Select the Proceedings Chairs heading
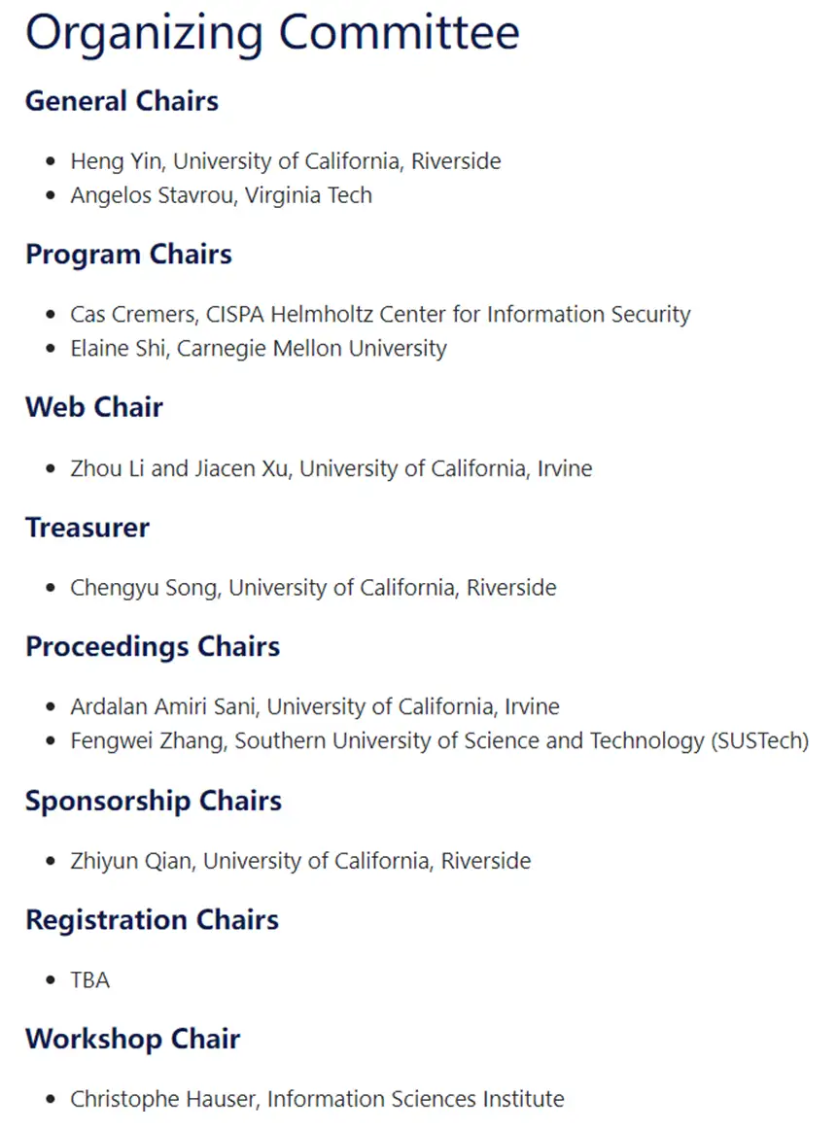This screenshot has height=1131, width=837. tap(153, 647)
